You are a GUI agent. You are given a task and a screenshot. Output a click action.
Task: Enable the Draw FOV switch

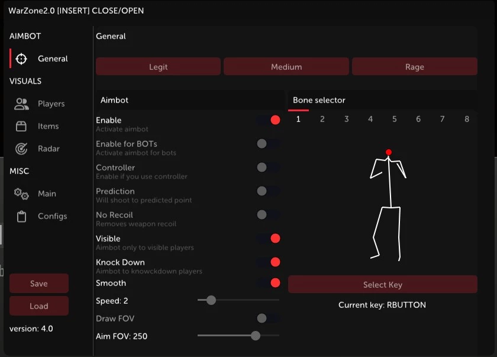tap(269, 318)
